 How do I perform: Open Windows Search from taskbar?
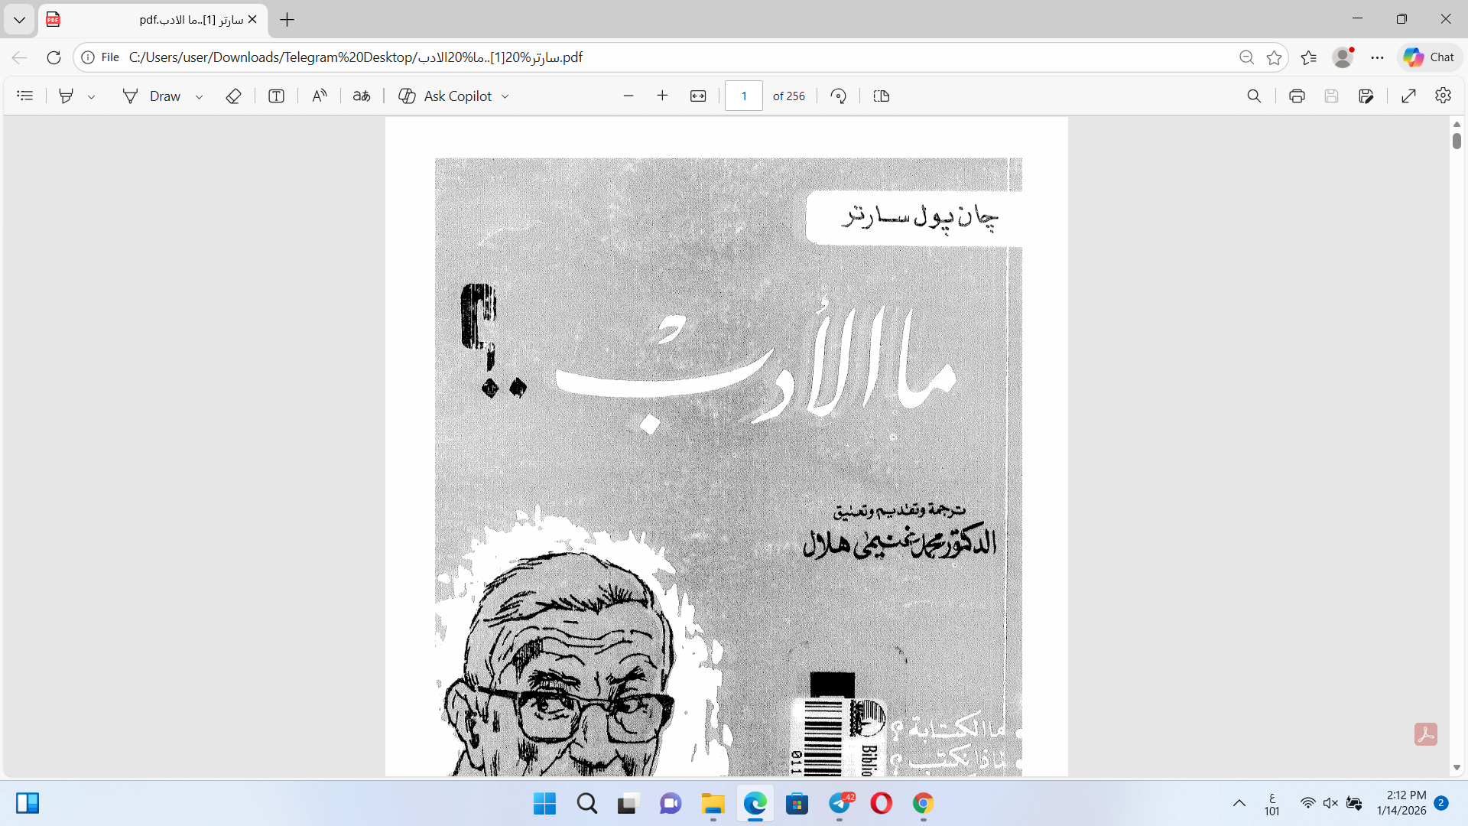coord(587,803)
